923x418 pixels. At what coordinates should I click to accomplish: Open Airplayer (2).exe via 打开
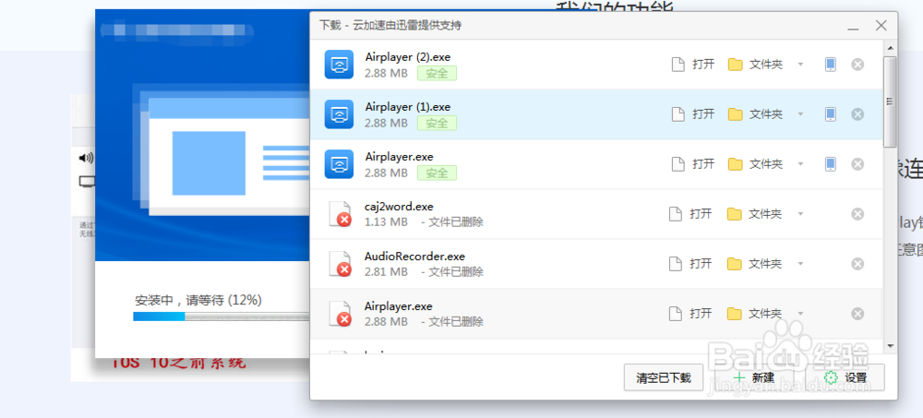pos(693,65)
